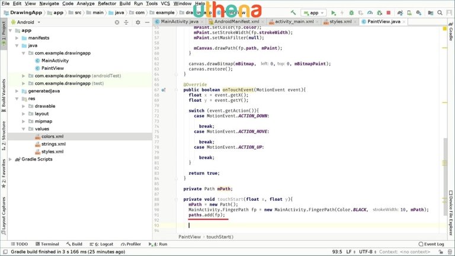The height and width of the screenshot is (256, 455).
Task: Open the app run configuration dropdown
Action: [313, 12]
